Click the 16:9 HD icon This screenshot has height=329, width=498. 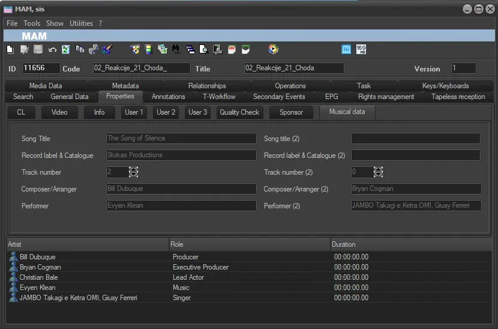(361, 50)
